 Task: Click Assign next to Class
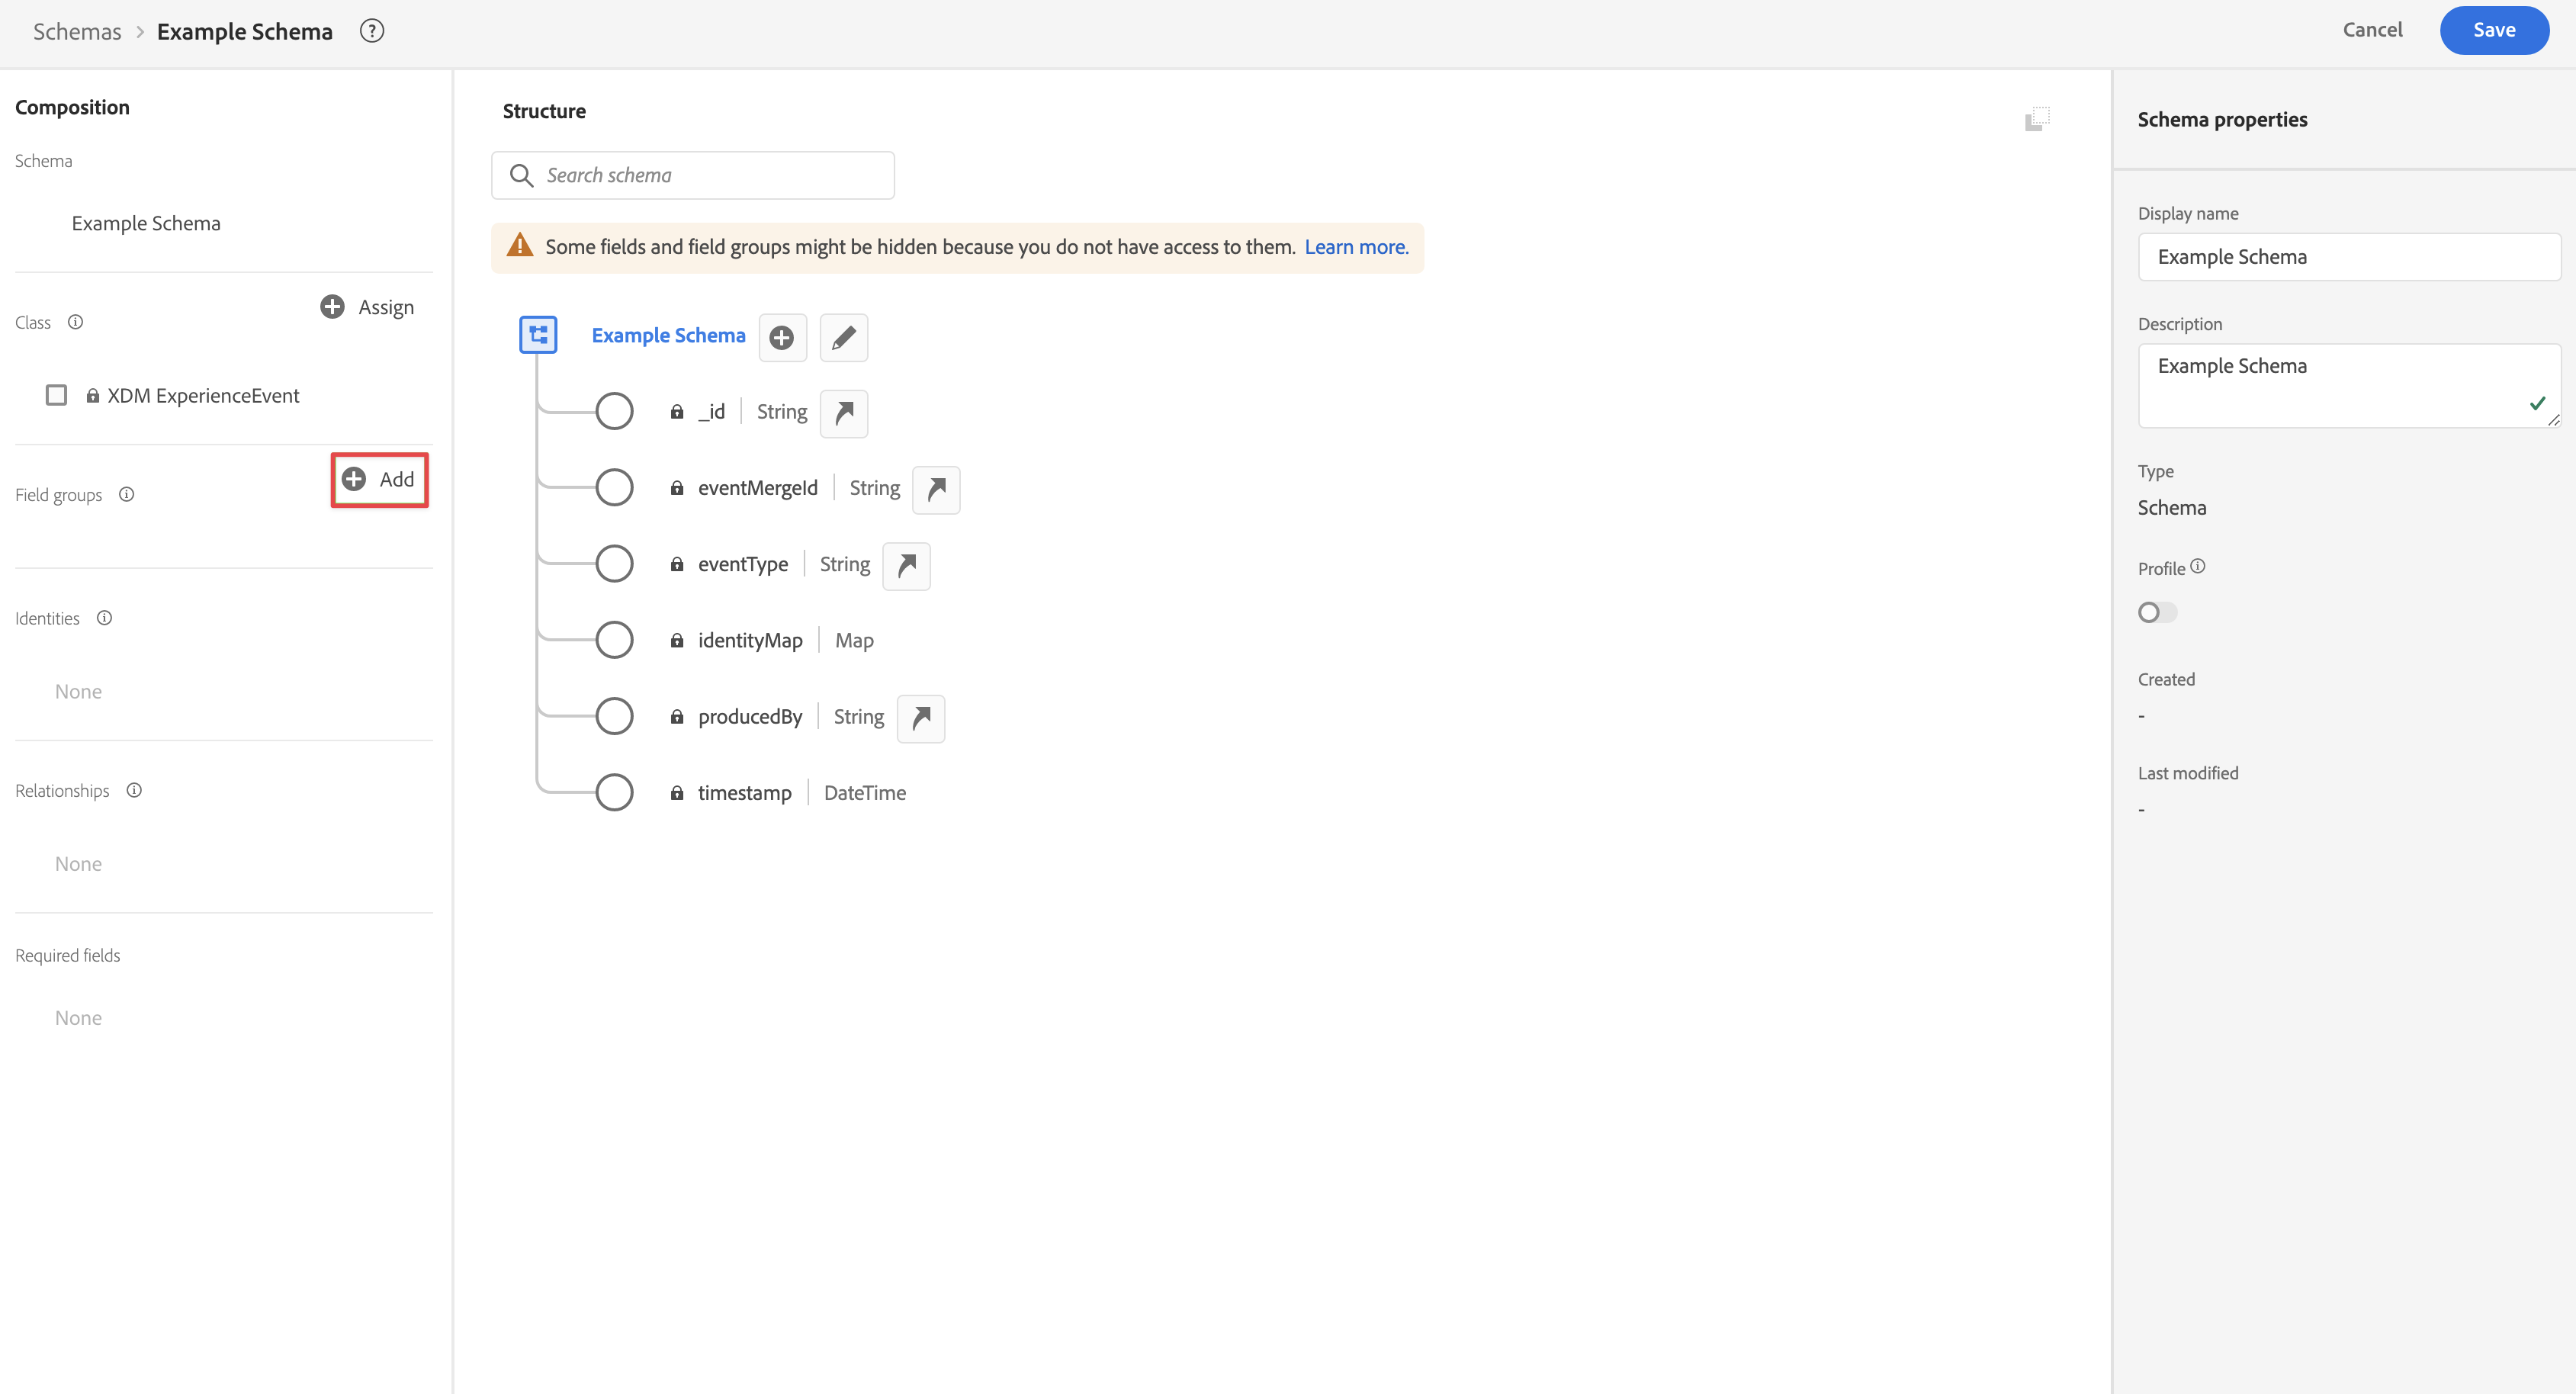click(367, 307)
